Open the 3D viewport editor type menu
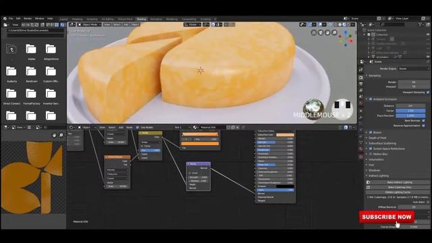This screenshot has width=432, height=243. [x=72, y=24]
